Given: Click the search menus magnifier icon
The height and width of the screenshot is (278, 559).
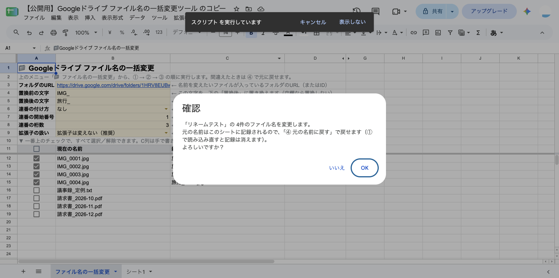Looking at the screenshot, I should [x=16, y=33].
